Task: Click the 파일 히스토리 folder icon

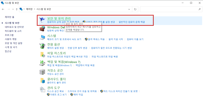Action: (42, 55)
